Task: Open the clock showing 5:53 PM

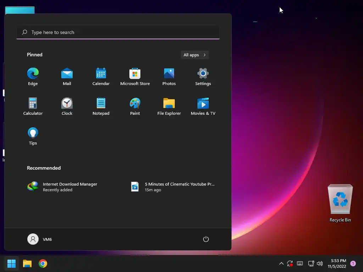Action: point(337,263)
